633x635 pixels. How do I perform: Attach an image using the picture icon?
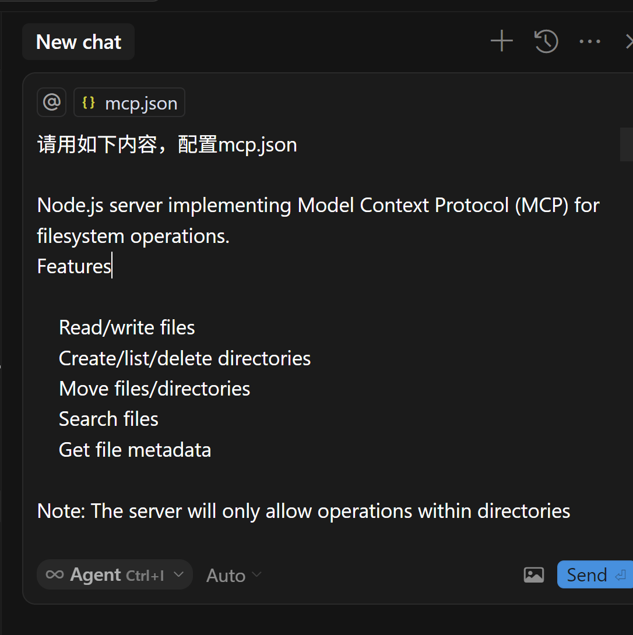[533, 574]
